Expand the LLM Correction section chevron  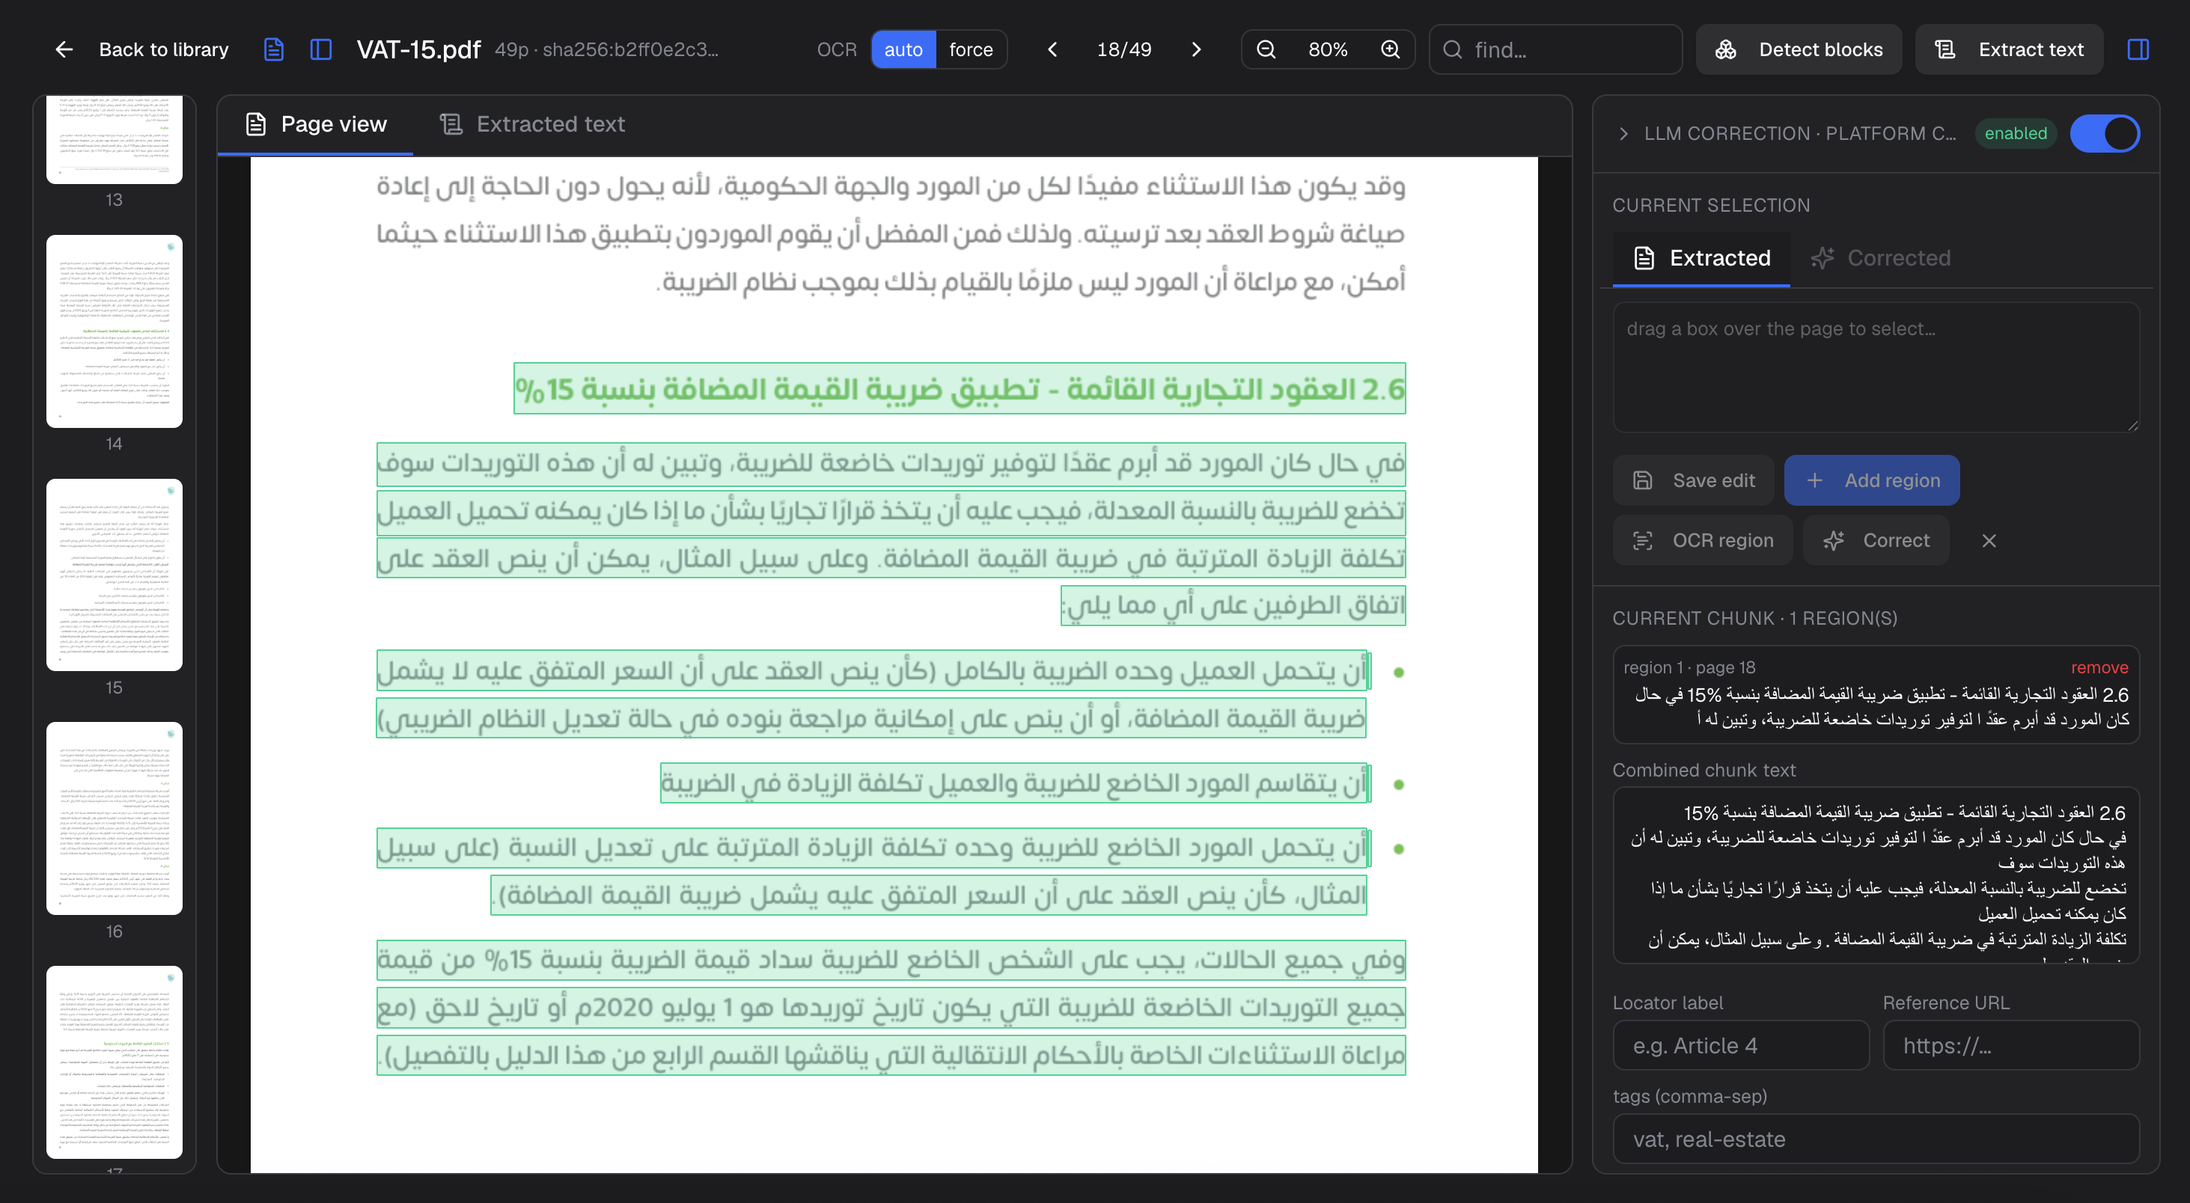click(1623, 133)
